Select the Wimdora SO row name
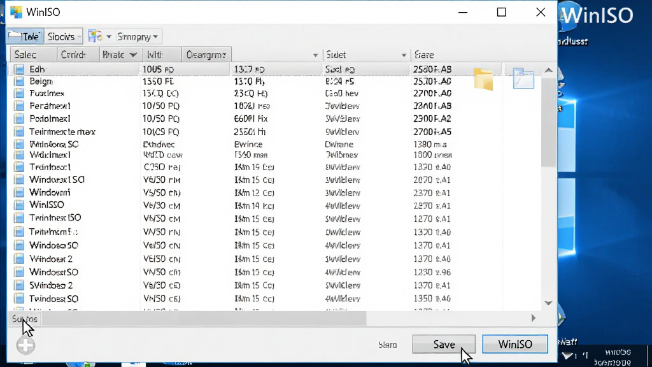 pos(53,145)
